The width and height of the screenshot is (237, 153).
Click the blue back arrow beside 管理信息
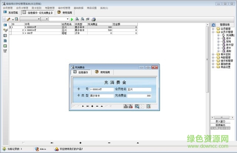213,25
